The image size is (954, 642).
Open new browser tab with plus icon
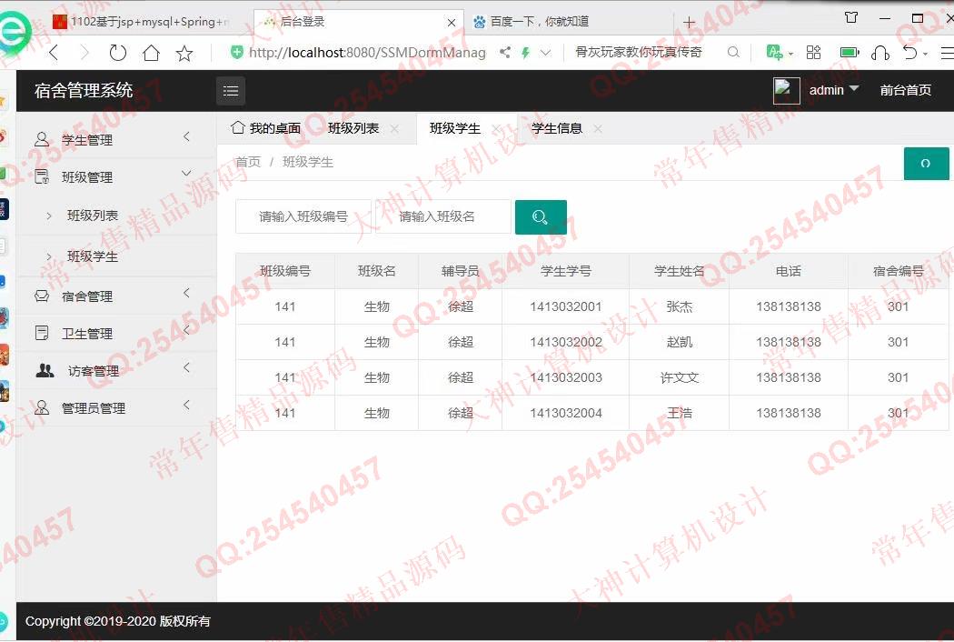tap(689, 22)
